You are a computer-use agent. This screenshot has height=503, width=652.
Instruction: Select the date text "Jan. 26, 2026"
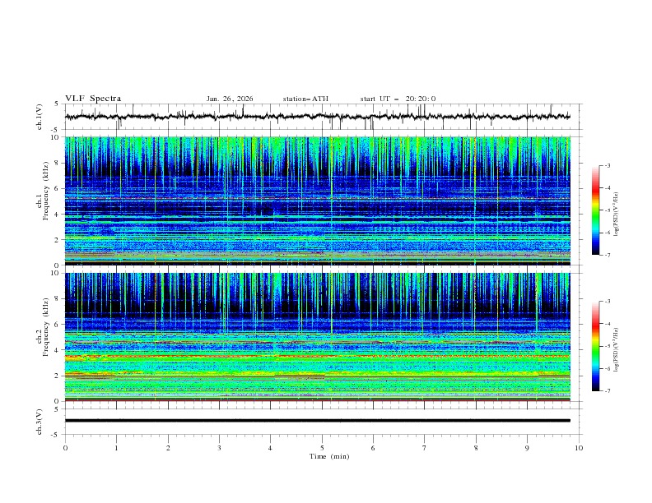230,99
